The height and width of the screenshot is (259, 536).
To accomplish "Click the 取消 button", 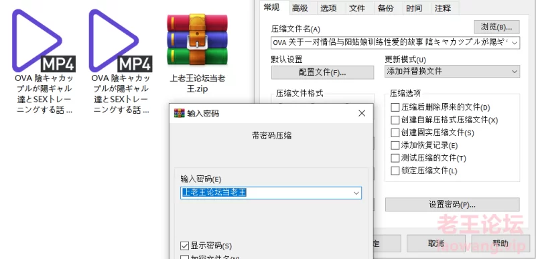I will tap(436, 244).
